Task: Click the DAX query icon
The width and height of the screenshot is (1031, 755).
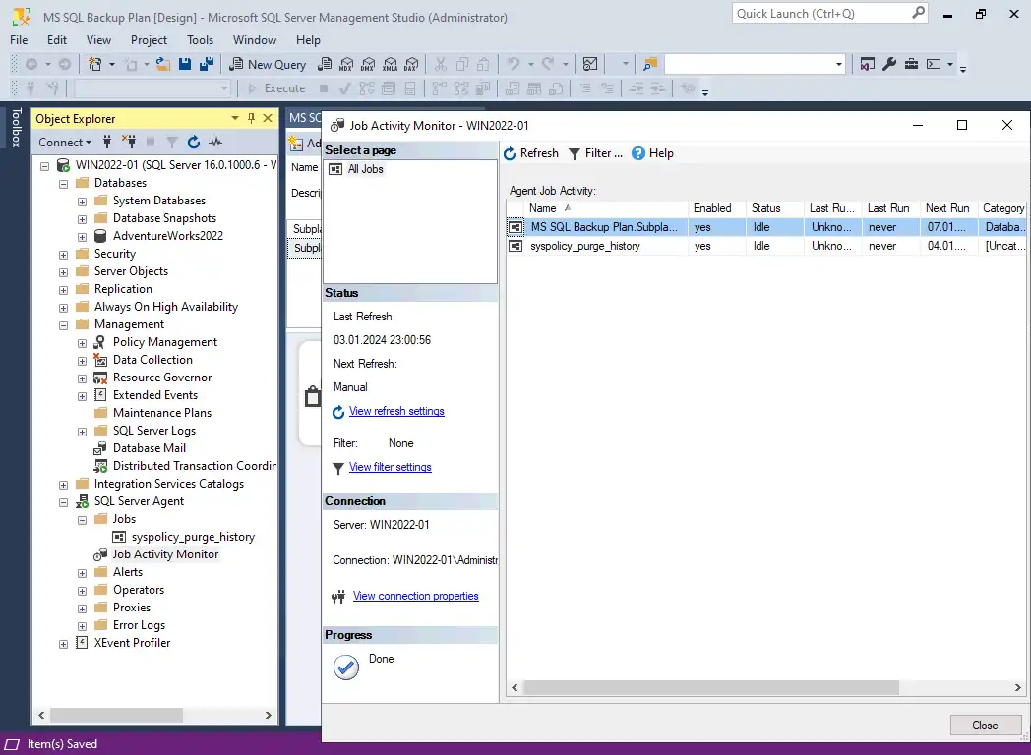Action: 411,64
